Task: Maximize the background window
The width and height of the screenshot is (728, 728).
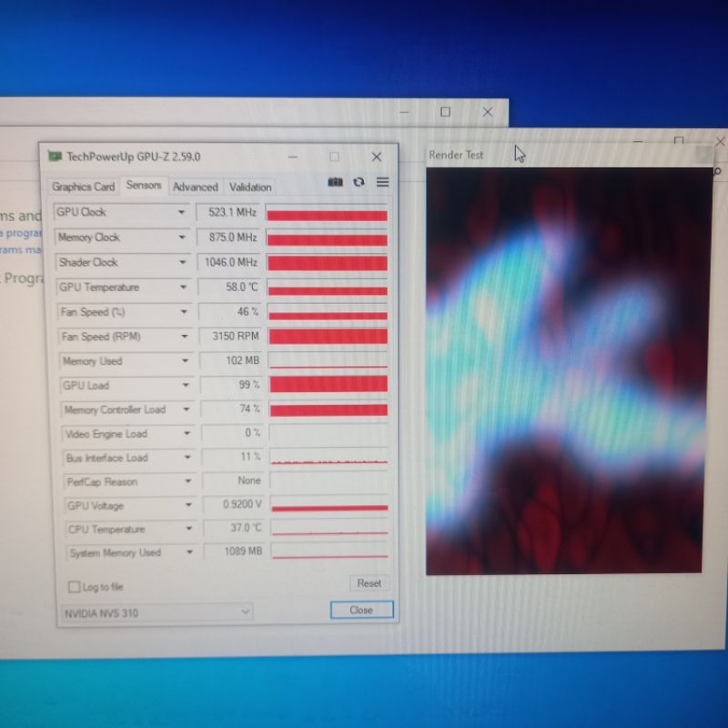Action: [445, 112]
